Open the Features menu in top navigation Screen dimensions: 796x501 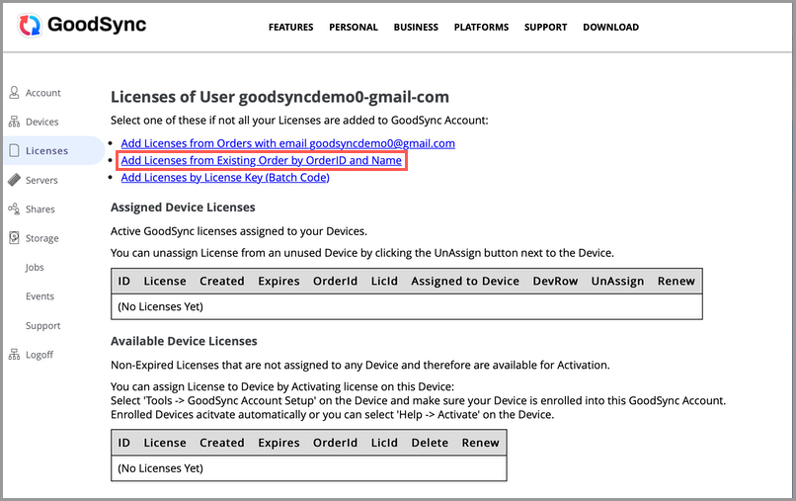tap(290, 28)
